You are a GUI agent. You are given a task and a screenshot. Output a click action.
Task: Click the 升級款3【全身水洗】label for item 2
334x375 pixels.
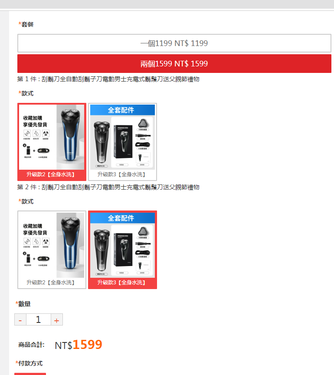tap(121, 283)
